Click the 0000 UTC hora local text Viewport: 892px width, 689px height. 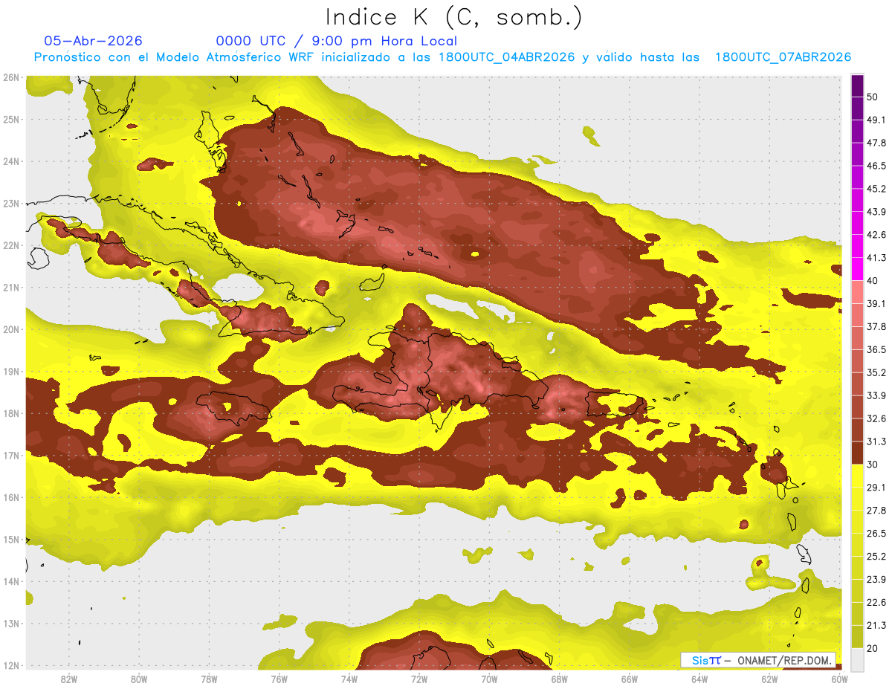(x=337, y=41)
